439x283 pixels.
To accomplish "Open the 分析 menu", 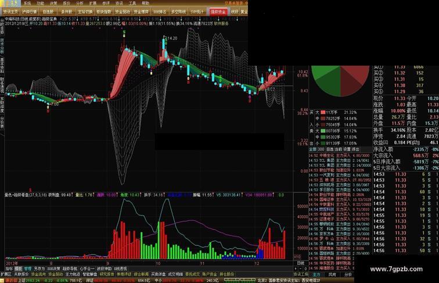I will tap(80, 3).
